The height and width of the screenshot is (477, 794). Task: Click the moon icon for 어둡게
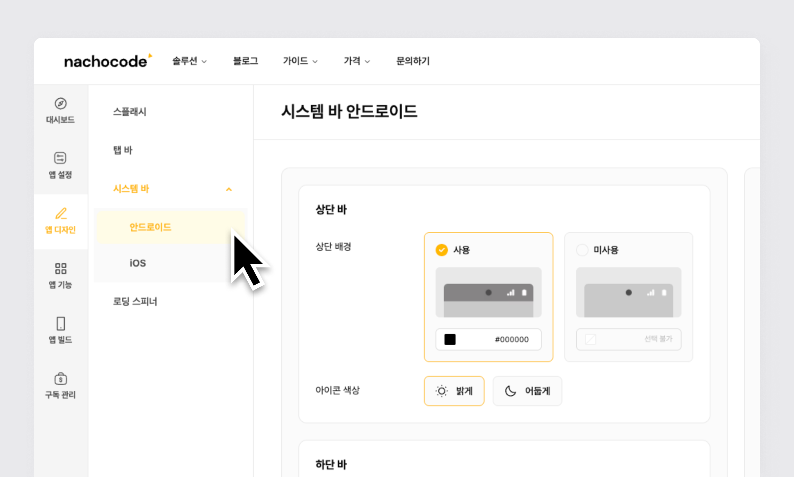pos(510,391)
